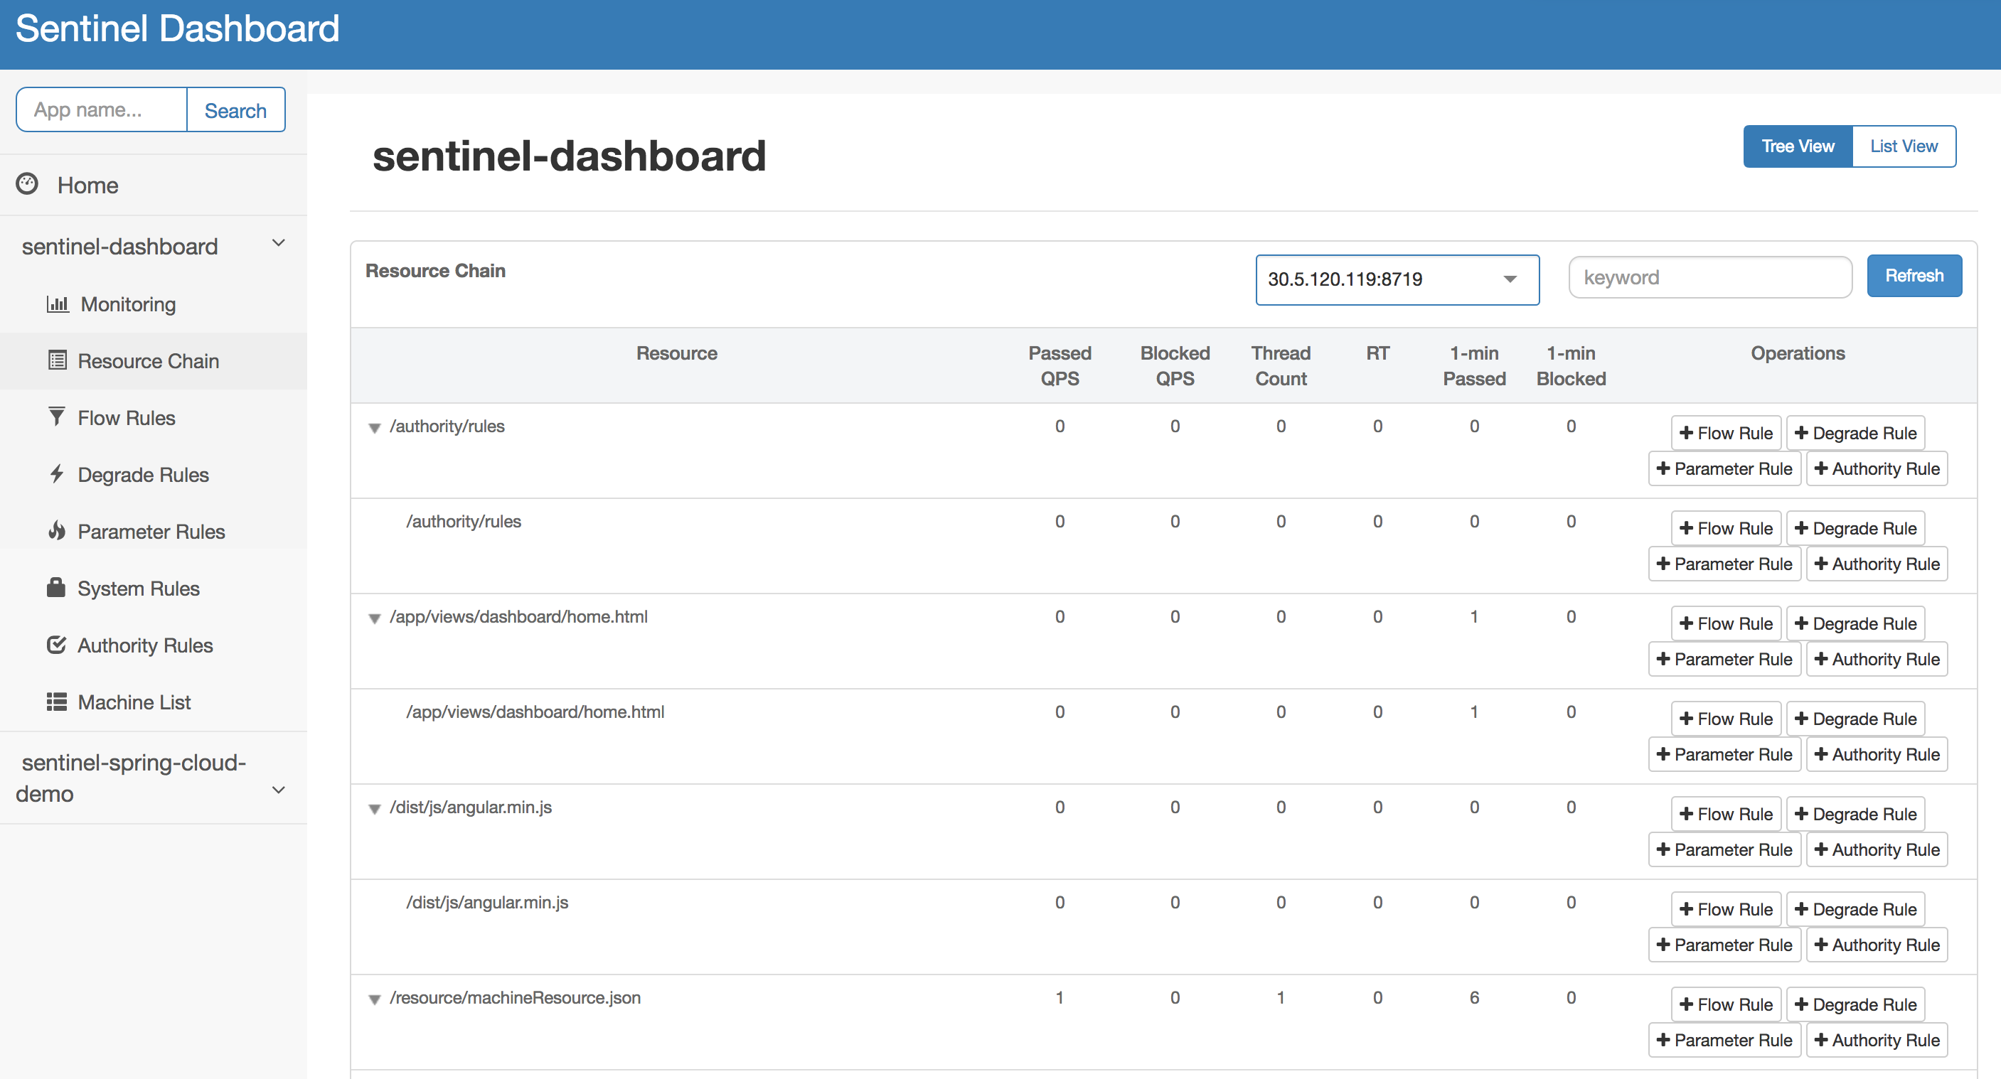Screen dimensions: 2001x1079
Task: Add Authority Rule for child /dist/js/angular.min.js
Action: coord(1876,945)
